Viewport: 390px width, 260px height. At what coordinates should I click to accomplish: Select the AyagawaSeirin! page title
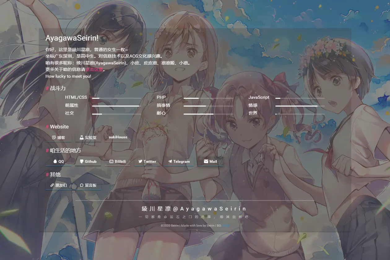click(72, 38)
